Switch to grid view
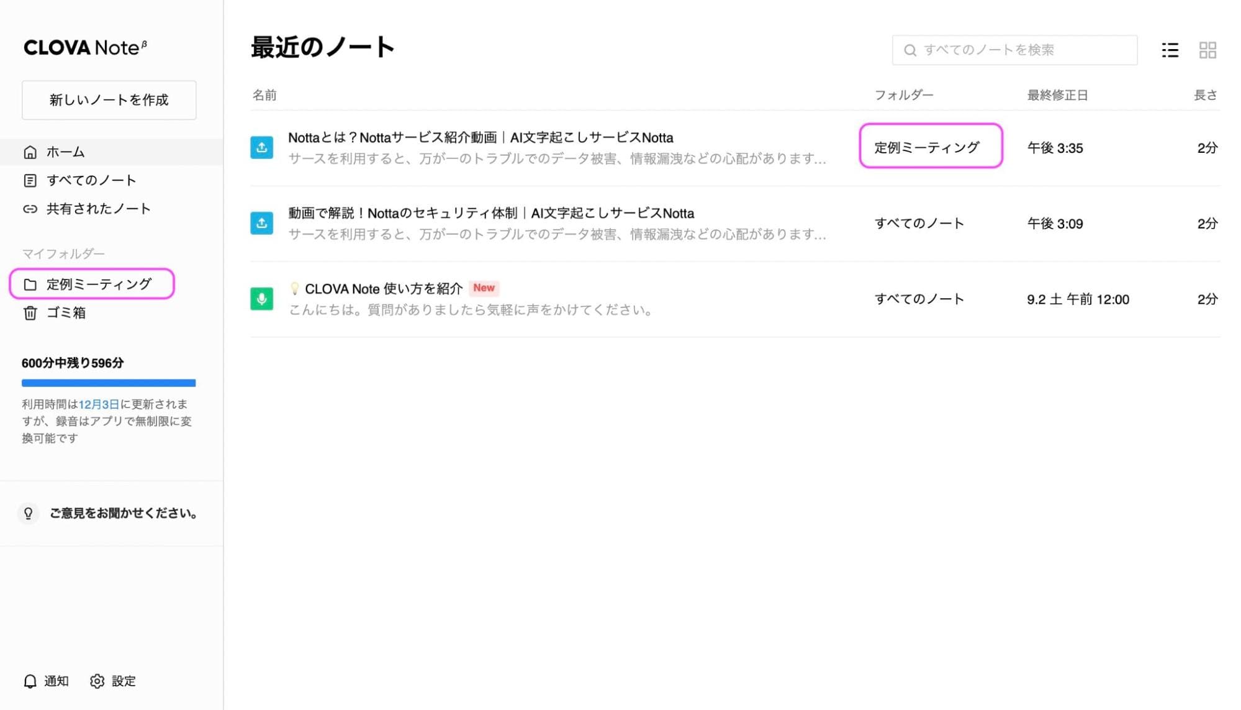This screenshot has width=1241, height=710. [1207, 50]
